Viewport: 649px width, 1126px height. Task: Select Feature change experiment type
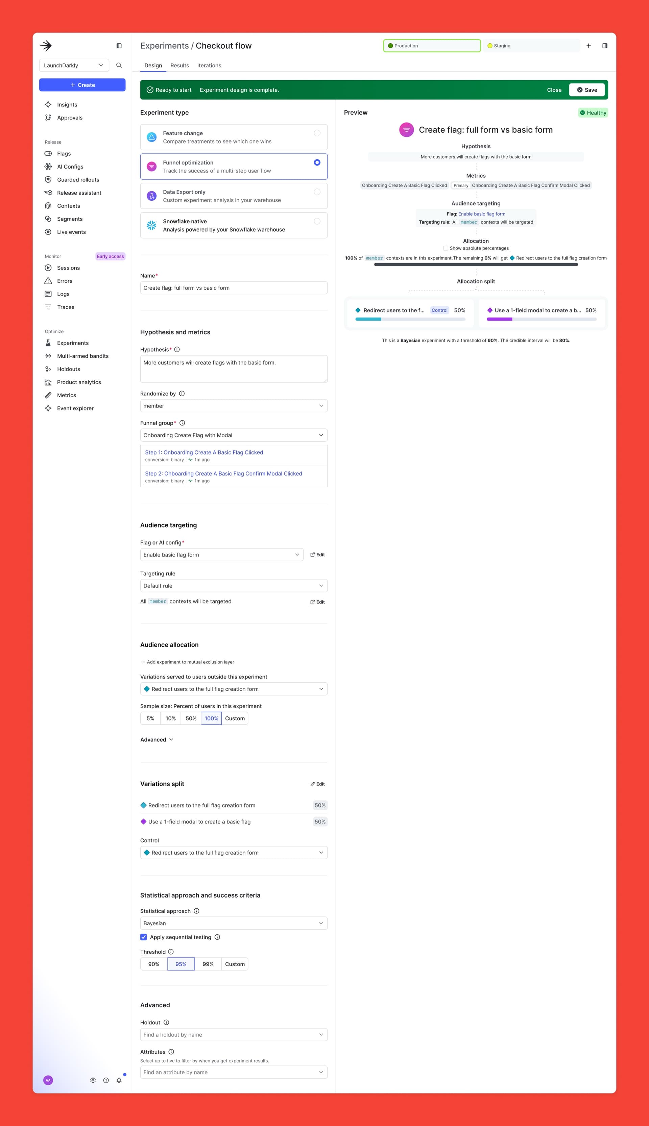234,137
